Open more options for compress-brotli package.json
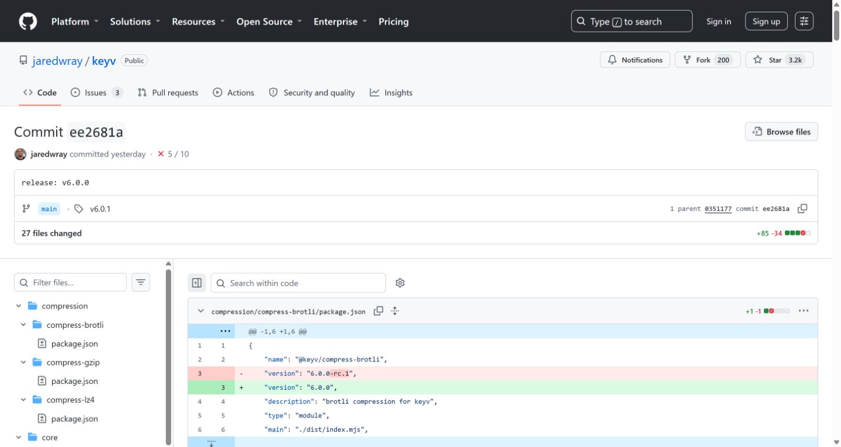The image size is (841, 447). click(803, 311)
